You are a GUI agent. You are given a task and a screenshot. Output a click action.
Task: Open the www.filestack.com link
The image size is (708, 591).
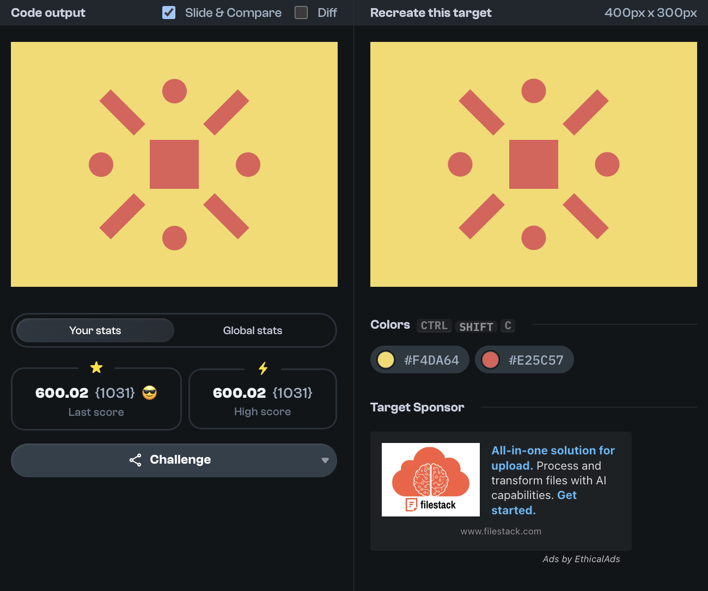pos(501,531)
